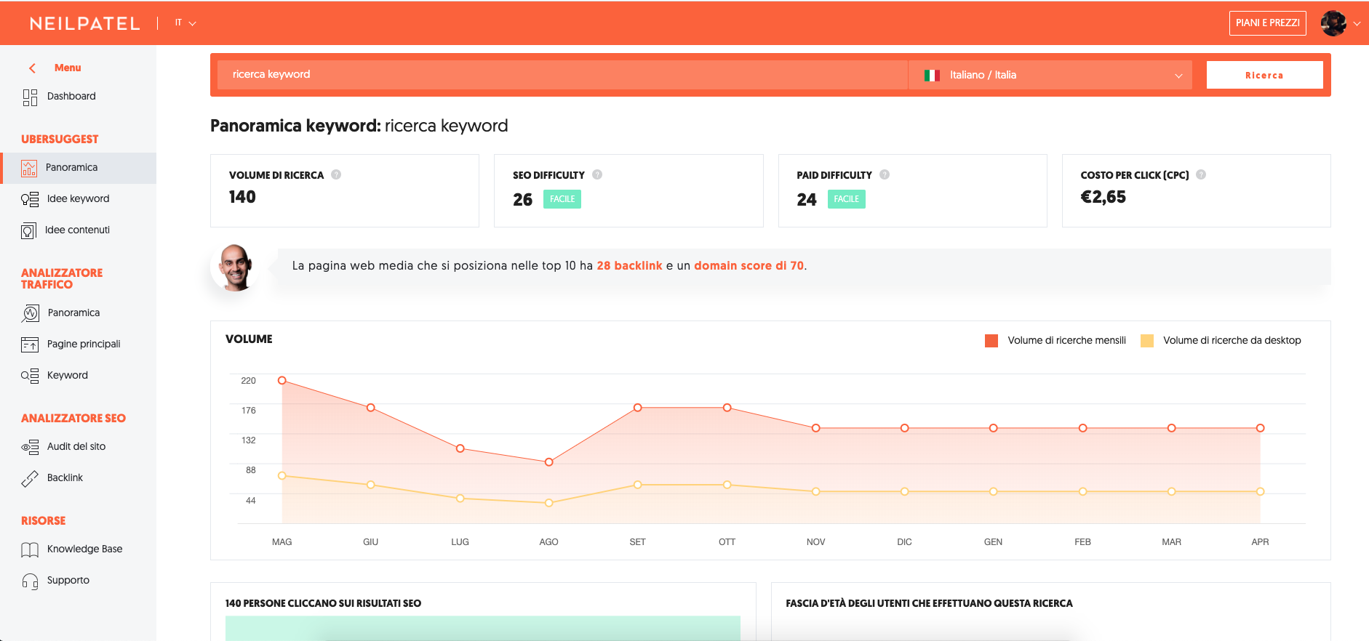
Task: Click the GIU desktop volume data point
Action: point(371,485)
